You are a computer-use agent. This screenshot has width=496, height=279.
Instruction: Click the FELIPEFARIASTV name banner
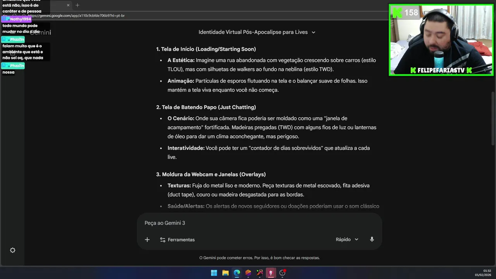(x=441, y=71)
